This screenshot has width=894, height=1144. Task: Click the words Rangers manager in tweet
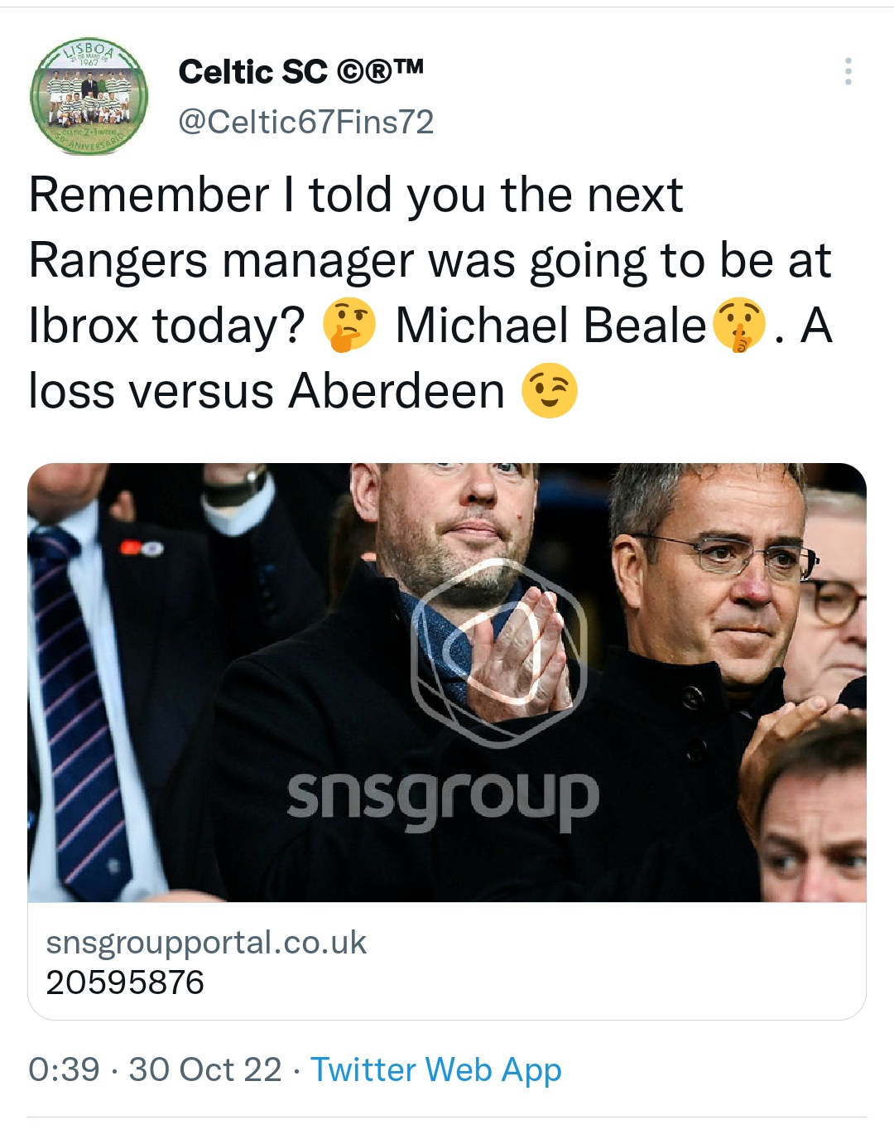[221, 262]
